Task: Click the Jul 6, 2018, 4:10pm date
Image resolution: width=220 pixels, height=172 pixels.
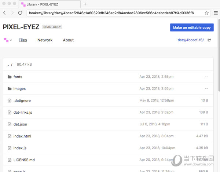Action: [155, 124]
